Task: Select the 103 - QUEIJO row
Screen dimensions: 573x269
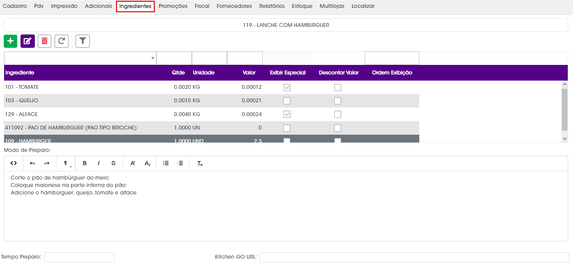Action: click(212, 101)
